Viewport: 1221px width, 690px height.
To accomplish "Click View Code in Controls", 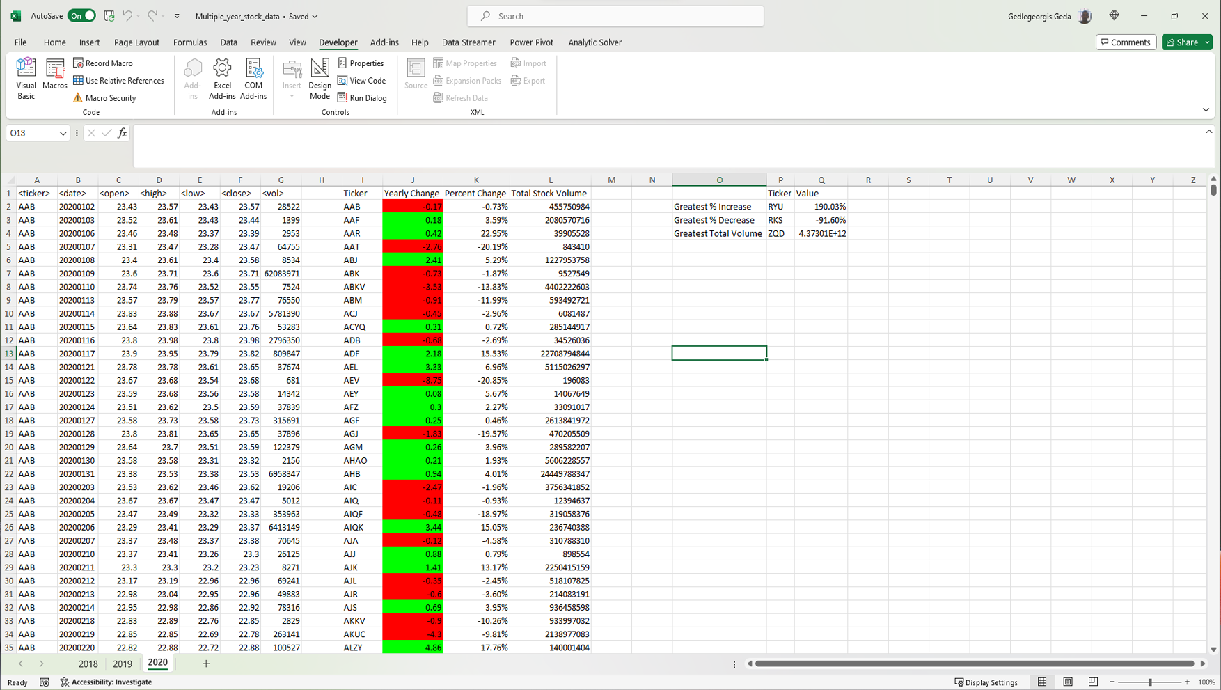I will coord(361,81).
